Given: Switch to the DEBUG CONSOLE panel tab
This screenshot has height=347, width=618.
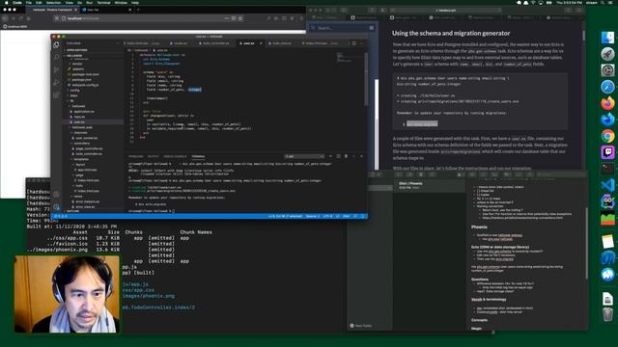Looking at the screenshot, I should click(x=175, y=156).
